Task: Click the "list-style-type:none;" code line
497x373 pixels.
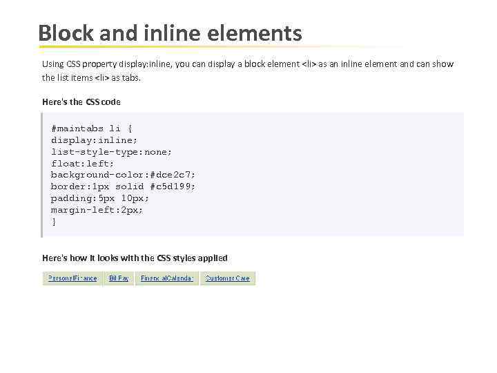Action: (x=111, y=152)
